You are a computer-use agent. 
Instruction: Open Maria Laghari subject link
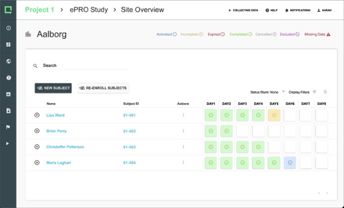(58, 163)
